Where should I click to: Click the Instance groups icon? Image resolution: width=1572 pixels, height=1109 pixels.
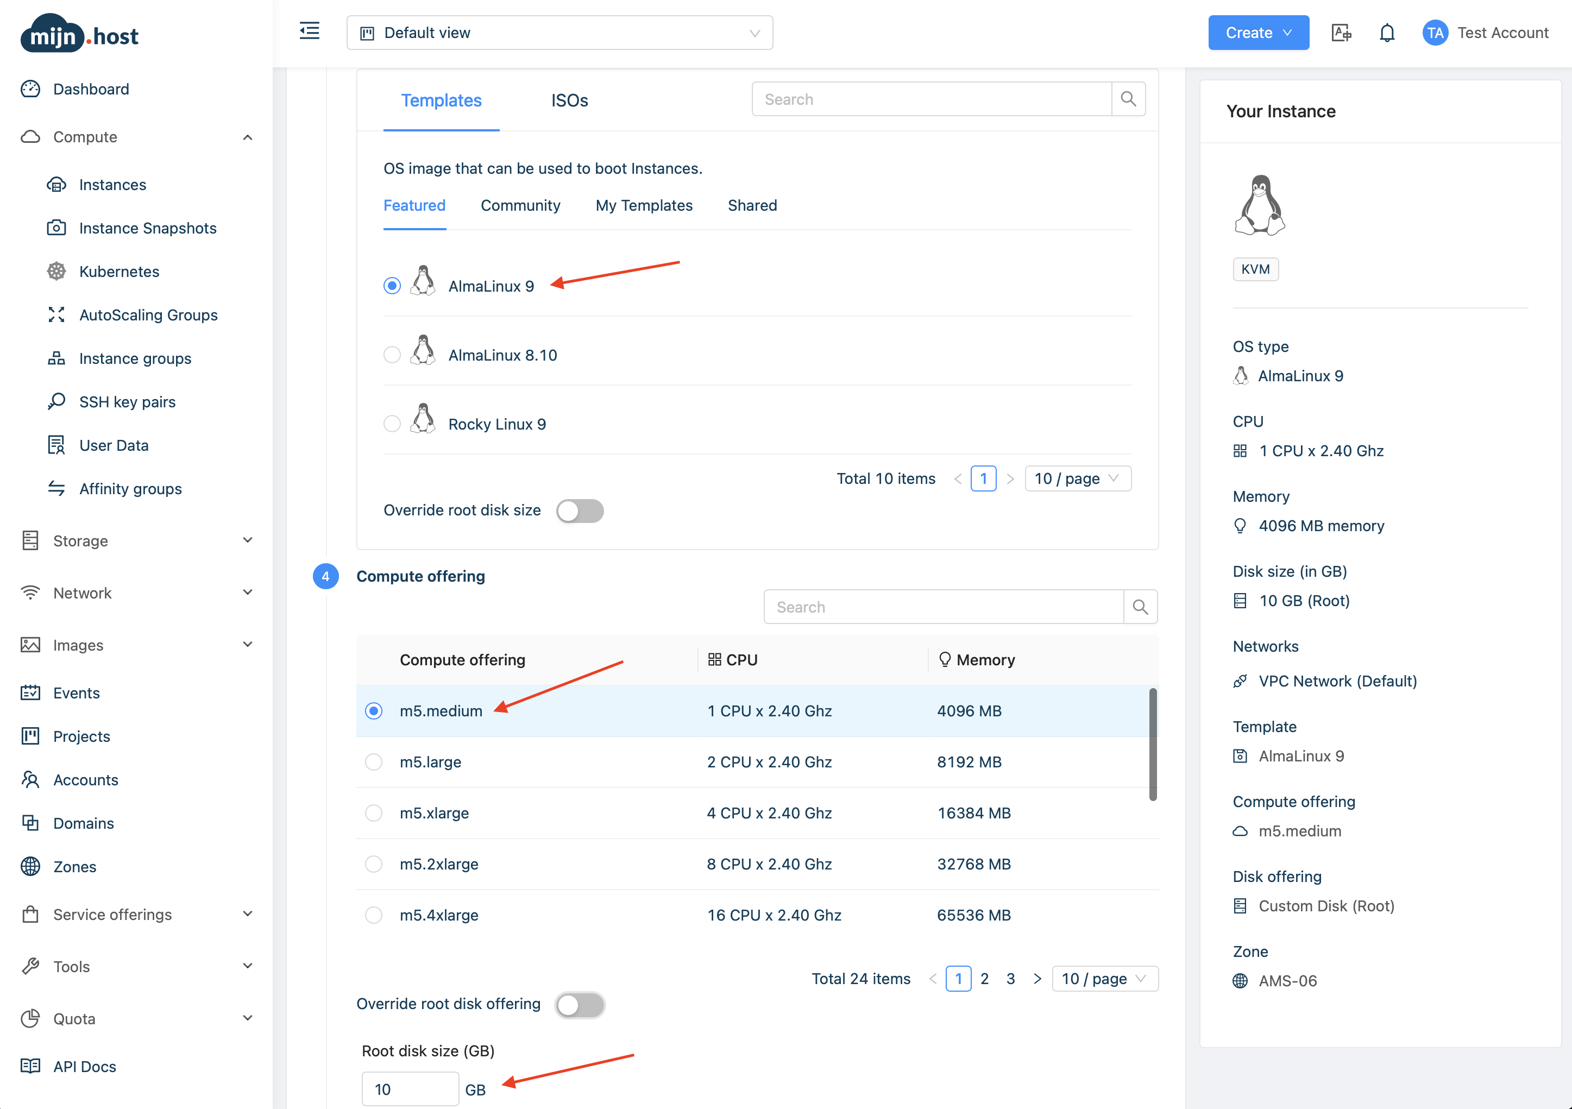pyautogui.click(x=56, y=358)
